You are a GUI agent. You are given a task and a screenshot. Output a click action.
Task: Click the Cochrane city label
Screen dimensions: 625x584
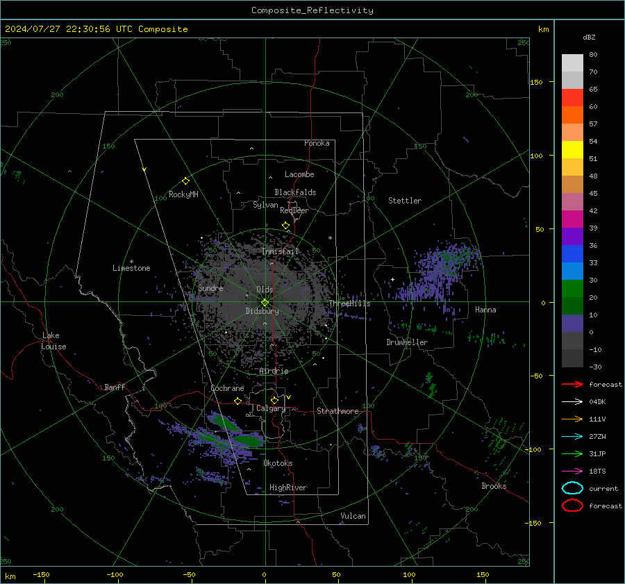(227, 388)
